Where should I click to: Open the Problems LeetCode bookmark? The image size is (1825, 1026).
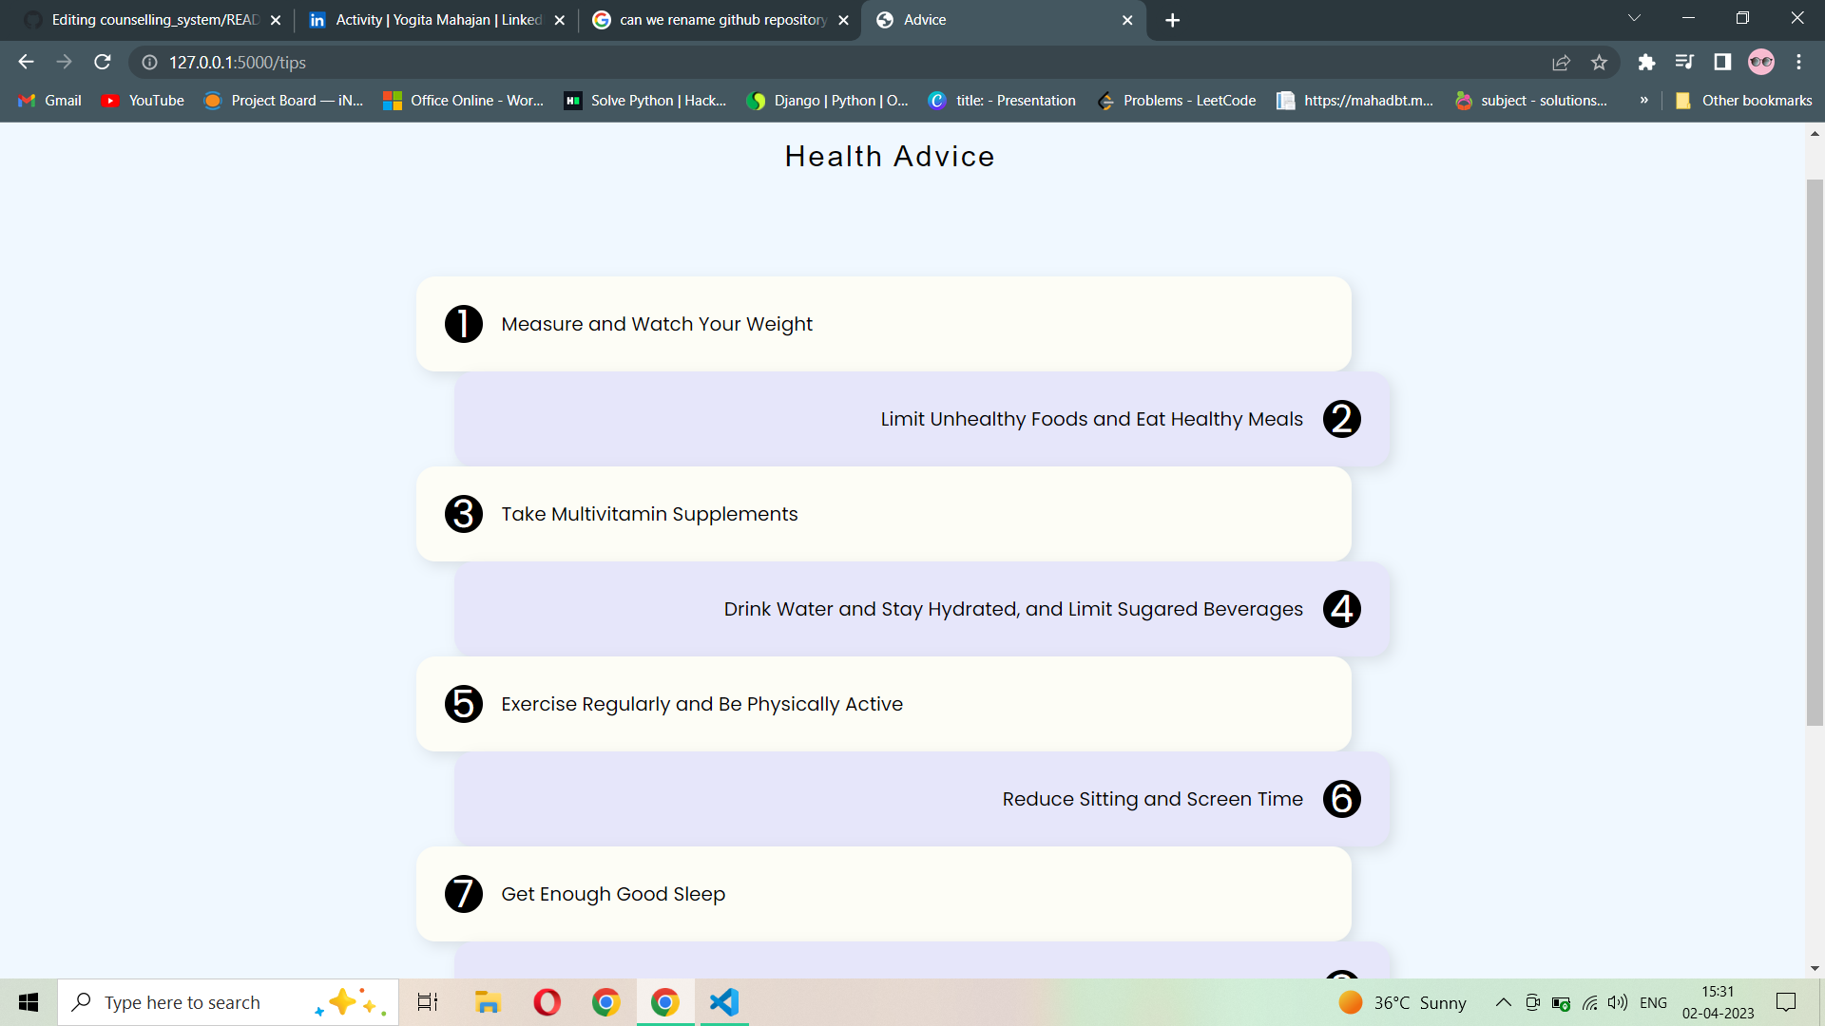[x=1176, y=101]
